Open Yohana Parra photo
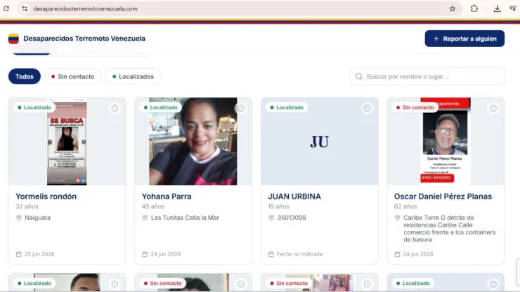Viewport: 520px width, 292px height. pos(193,141)
